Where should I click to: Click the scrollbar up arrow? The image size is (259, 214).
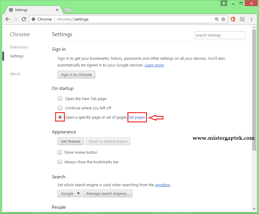pos(254,27)
